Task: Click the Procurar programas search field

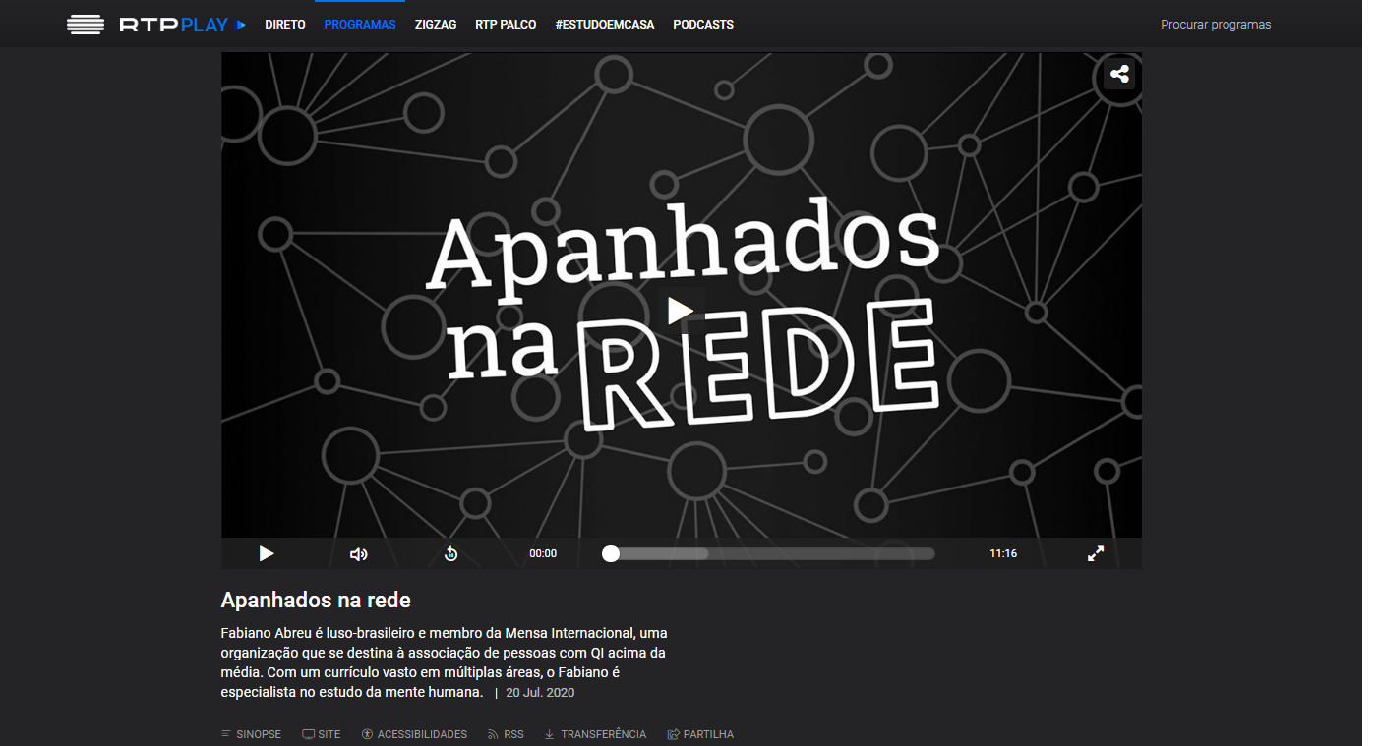Action: (x=1216, y=25)
